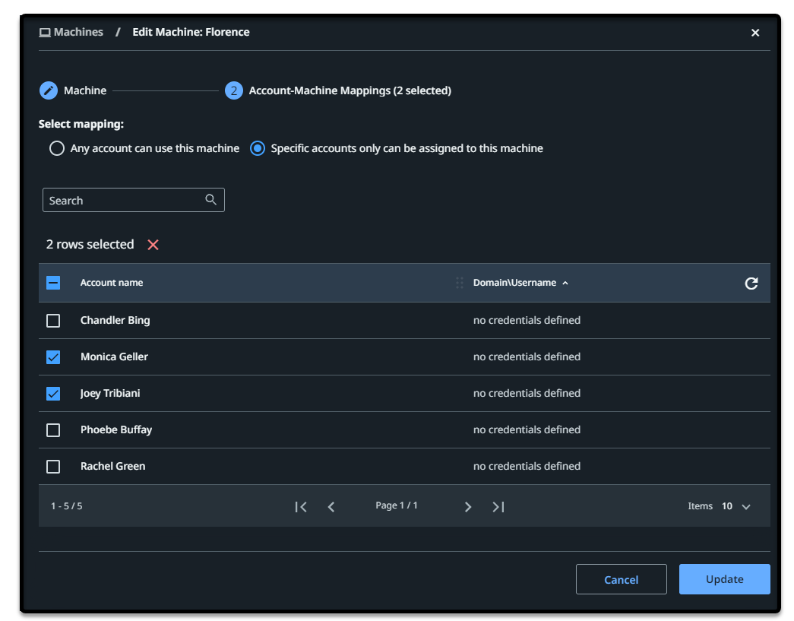Click Chandler Bing's no credentials defined cell
This screenshot has width=794, height=621.
(527, 320)
